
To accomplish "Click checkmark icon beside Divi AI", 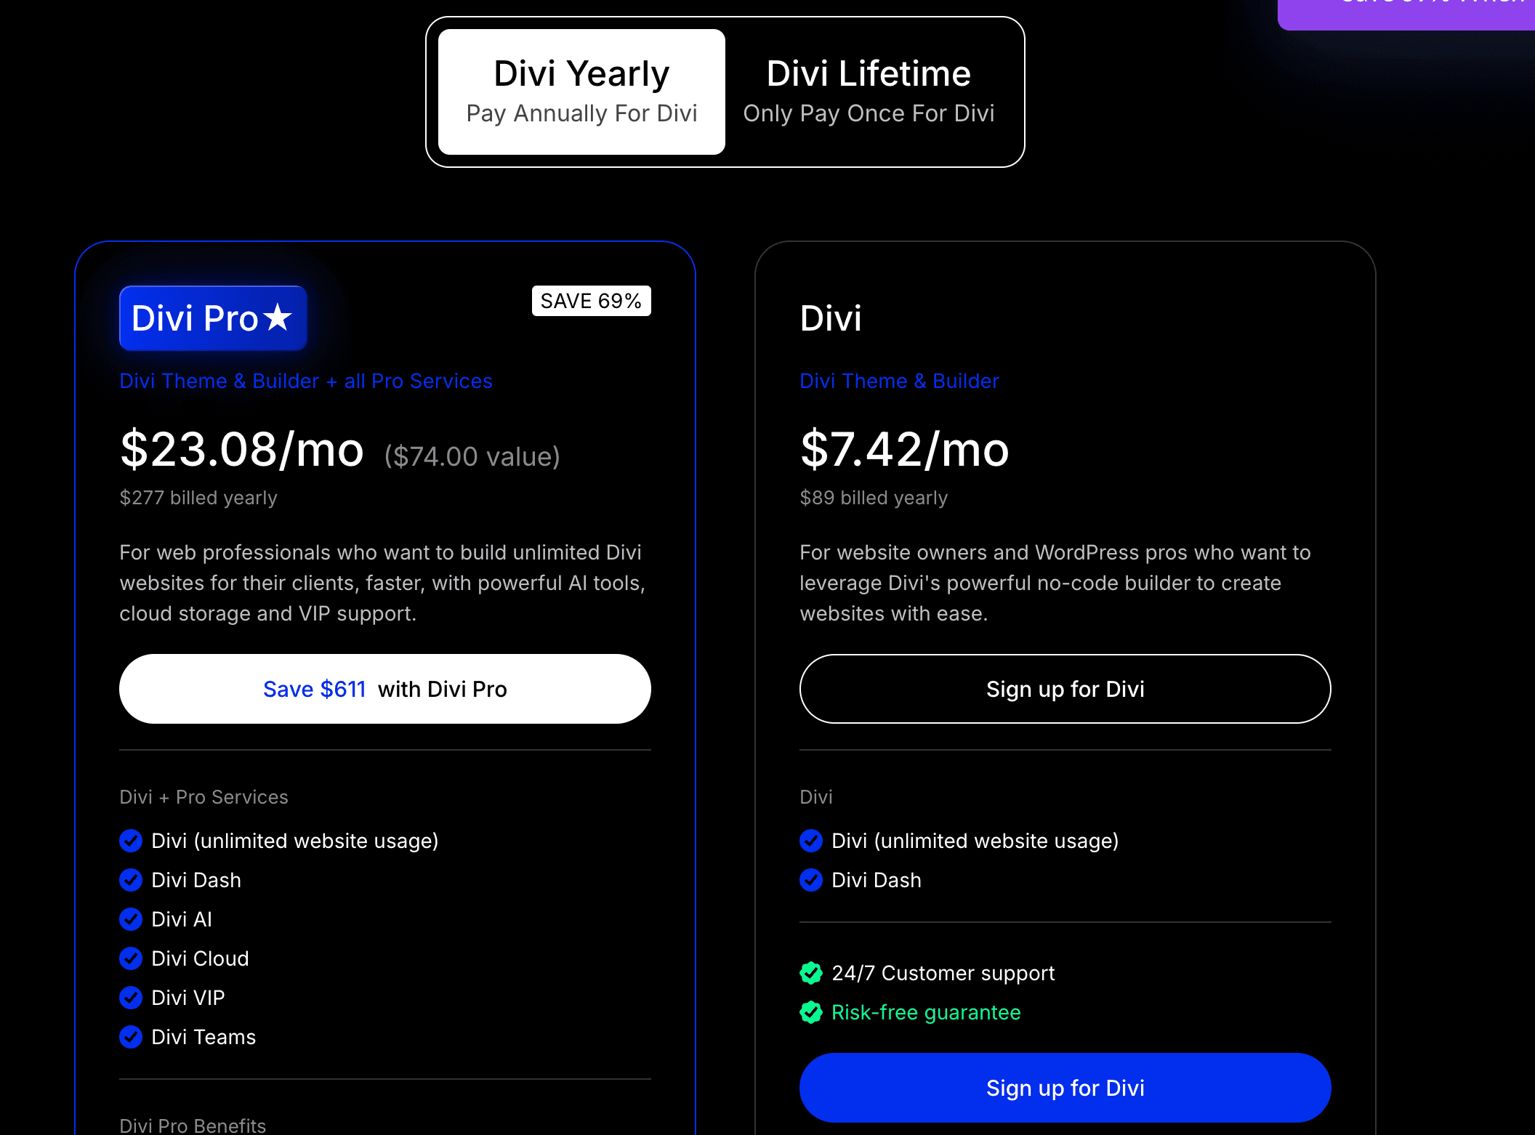I will tap(131, 919).
